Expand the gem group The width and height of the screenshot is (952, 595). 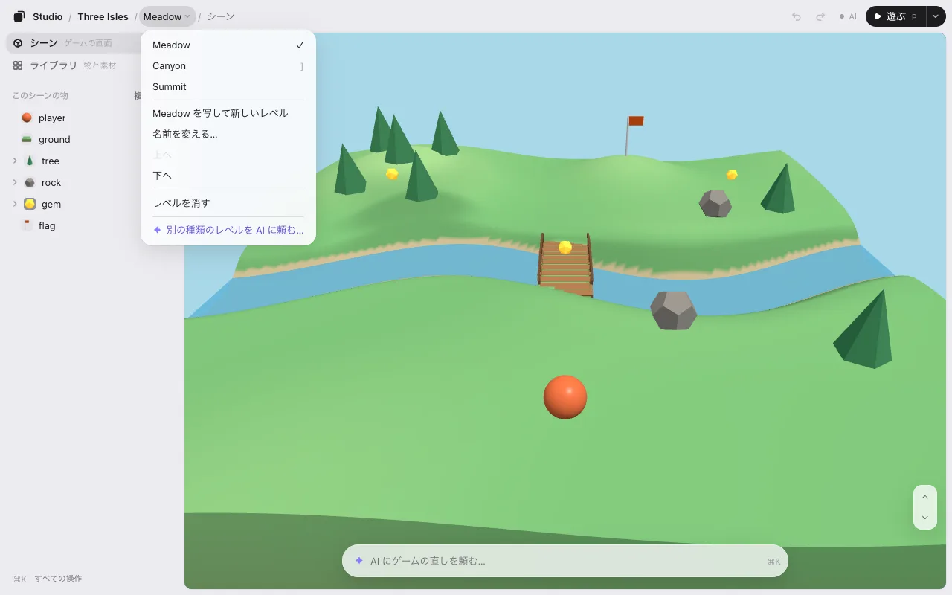click(x=15, y=204)
